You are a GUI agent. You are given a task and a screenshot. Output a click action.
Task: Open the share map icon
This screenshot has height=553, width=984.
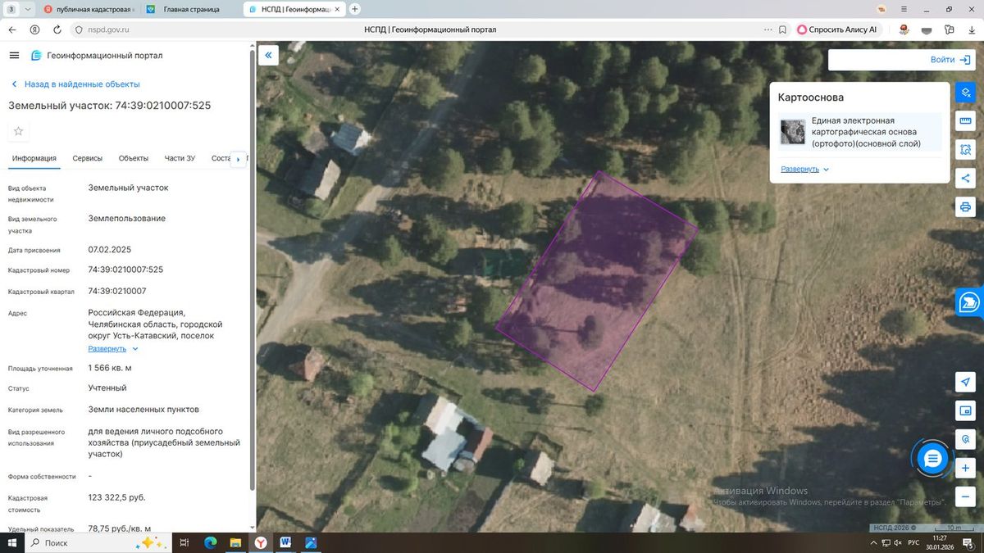pyautogui.click(x=965, y=179)
